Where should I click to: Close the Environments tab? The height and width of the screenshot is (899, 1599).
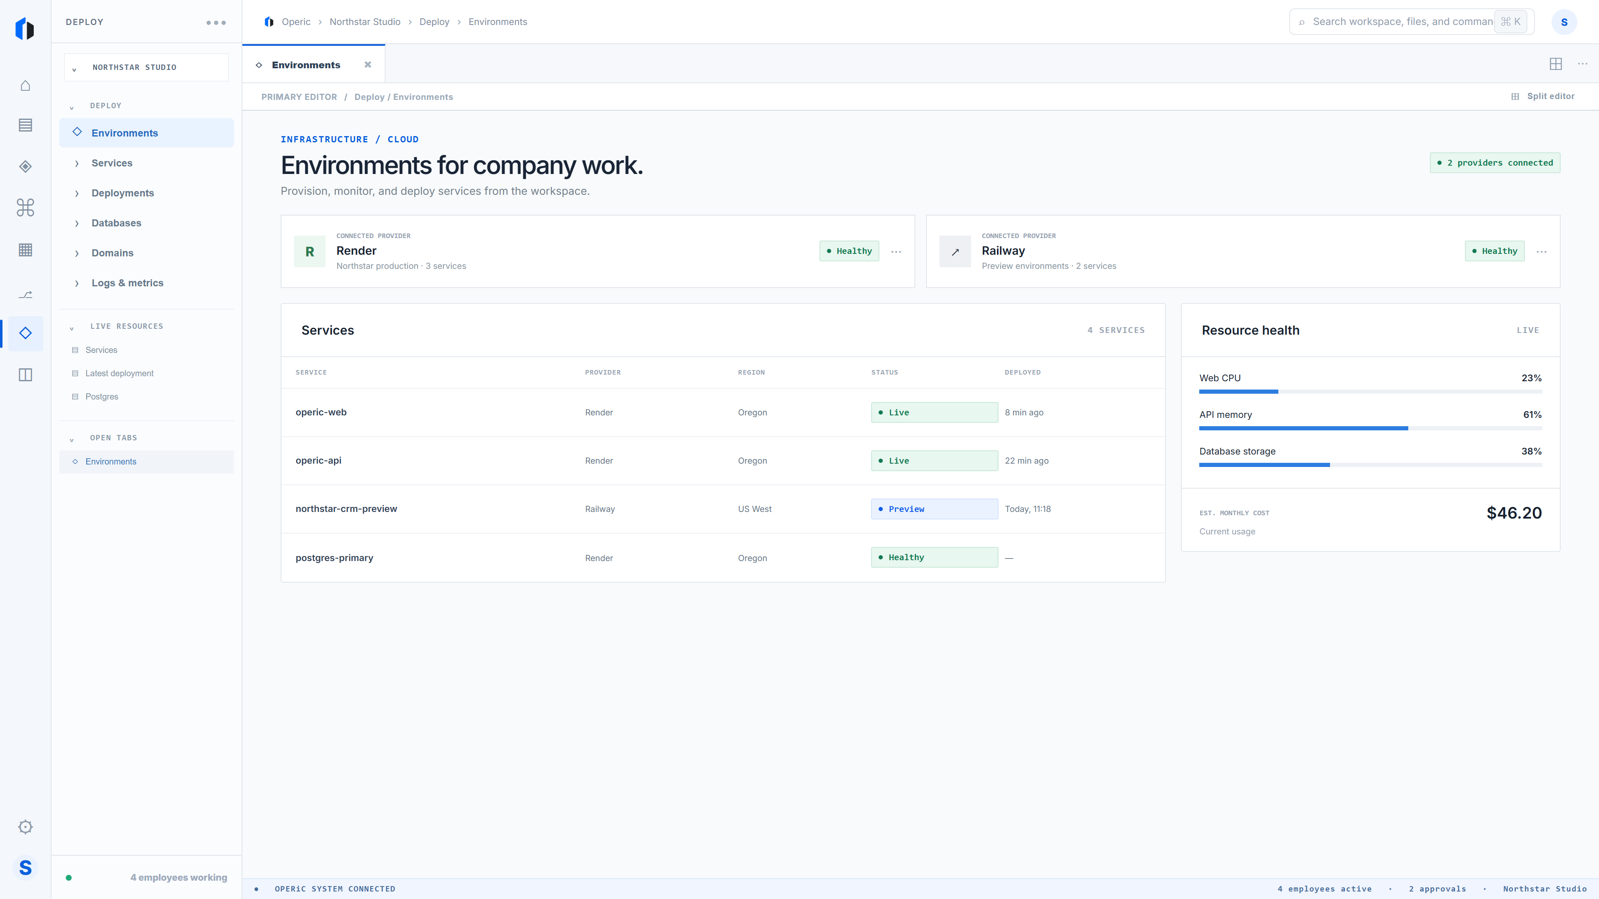(367, 65)
